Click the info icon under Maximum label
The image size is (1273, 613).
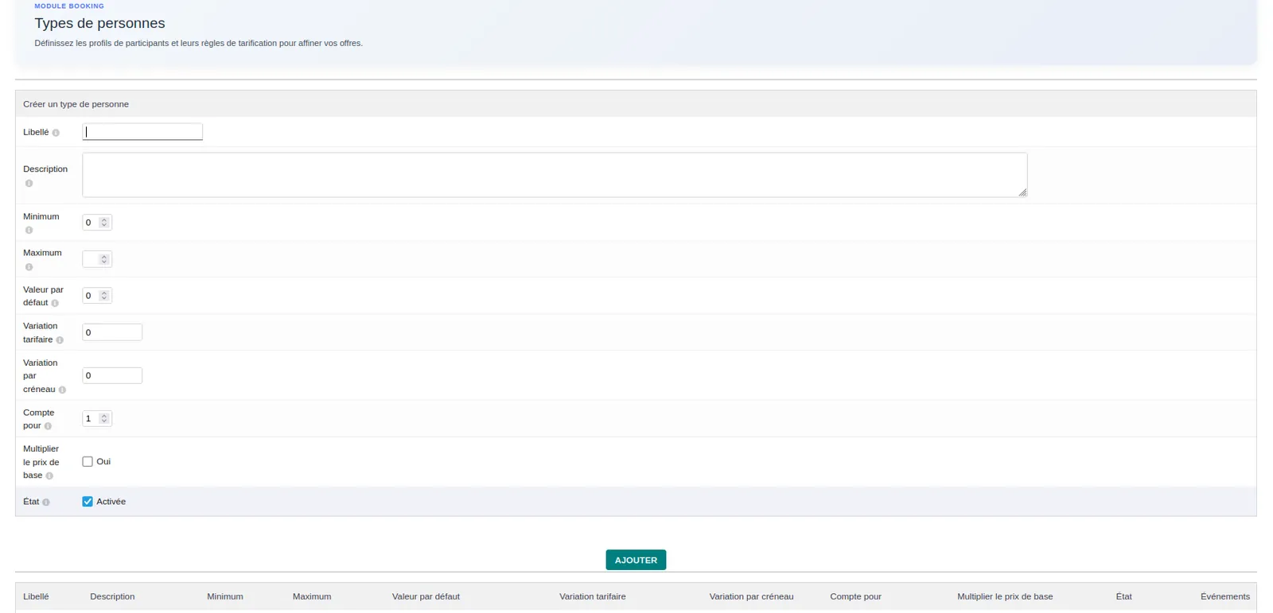pos(29,267)
